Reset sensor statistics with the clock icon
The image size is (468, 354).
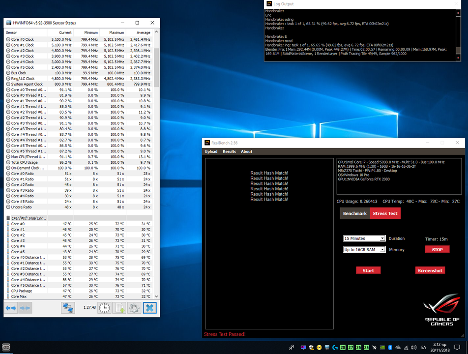pos(104,308)
